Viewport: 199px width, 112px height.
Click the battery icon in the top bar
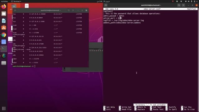coord(194,1)
